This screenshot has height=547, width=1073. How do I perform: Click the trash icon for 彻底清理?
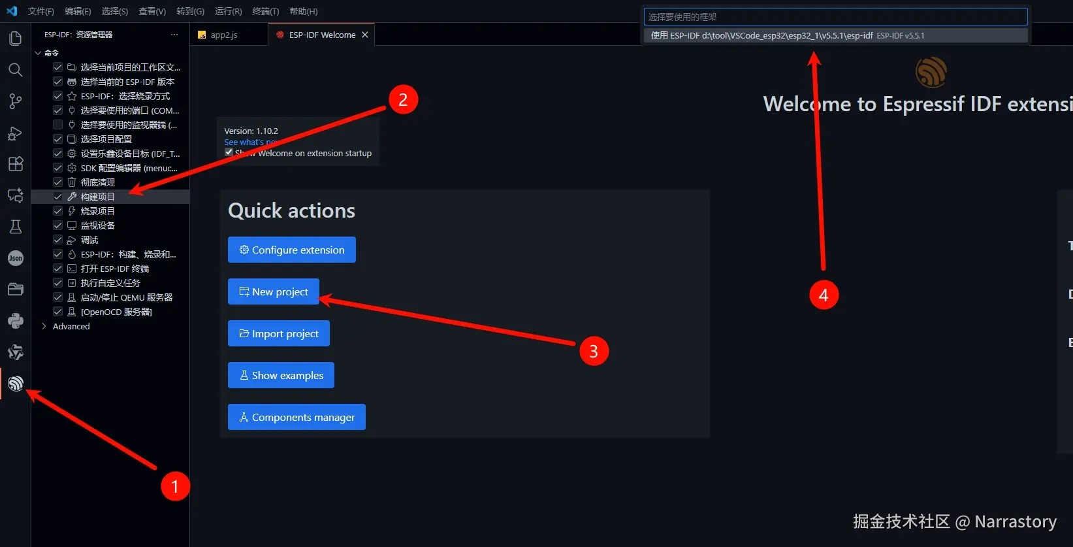coord(72,182)
